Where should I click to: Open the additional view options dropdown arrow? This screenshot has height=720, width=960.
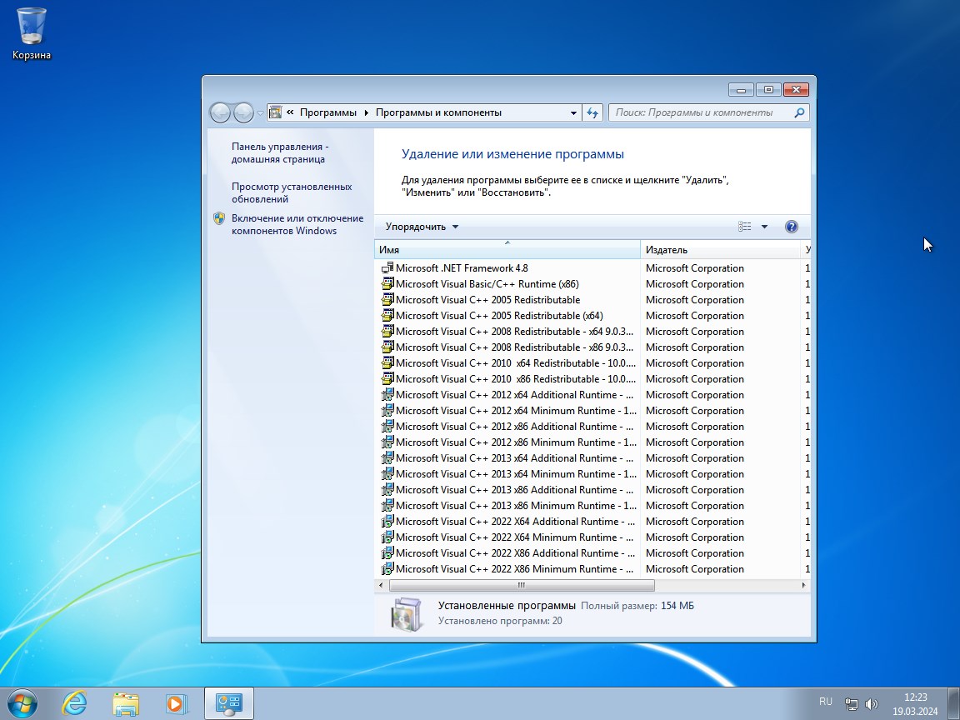(x=764, y=227)
